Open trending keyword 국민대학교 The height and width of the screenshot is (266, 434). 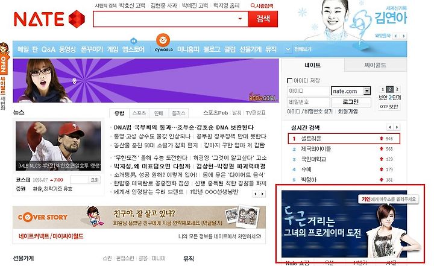[313, 159]
